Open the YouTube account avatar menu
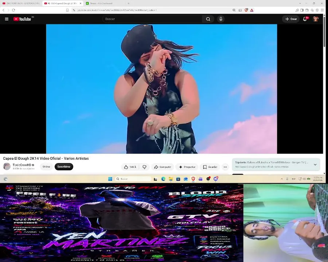Image resolution: width=328 pixels, height=262 pixels. coord(316,19)
